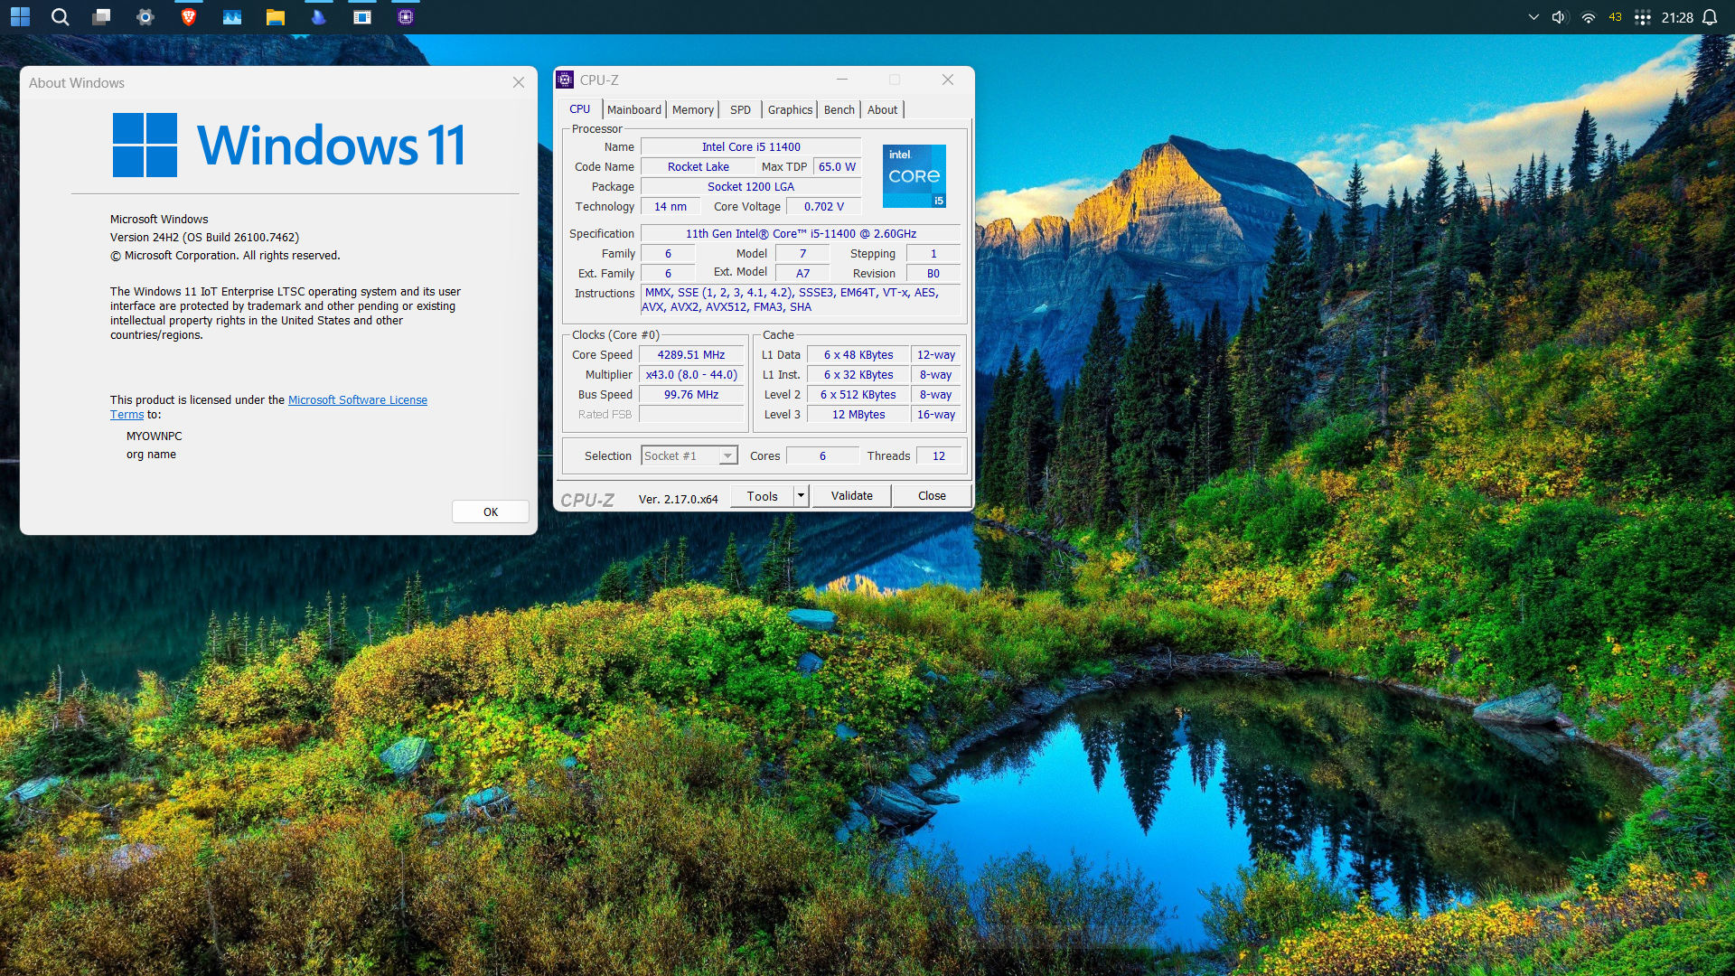Open the taskbar search magnifier
The image size is (1735, 976).
[60, 17]
